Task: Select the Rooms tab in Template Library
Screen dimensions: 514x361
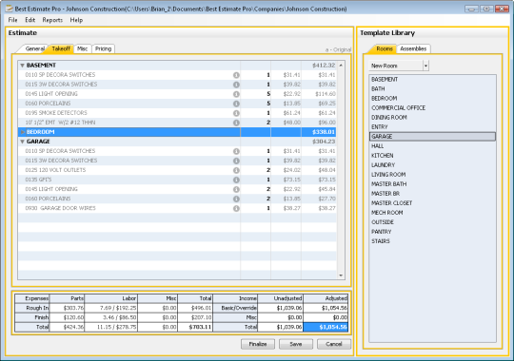Action: [x=385, y=48]
